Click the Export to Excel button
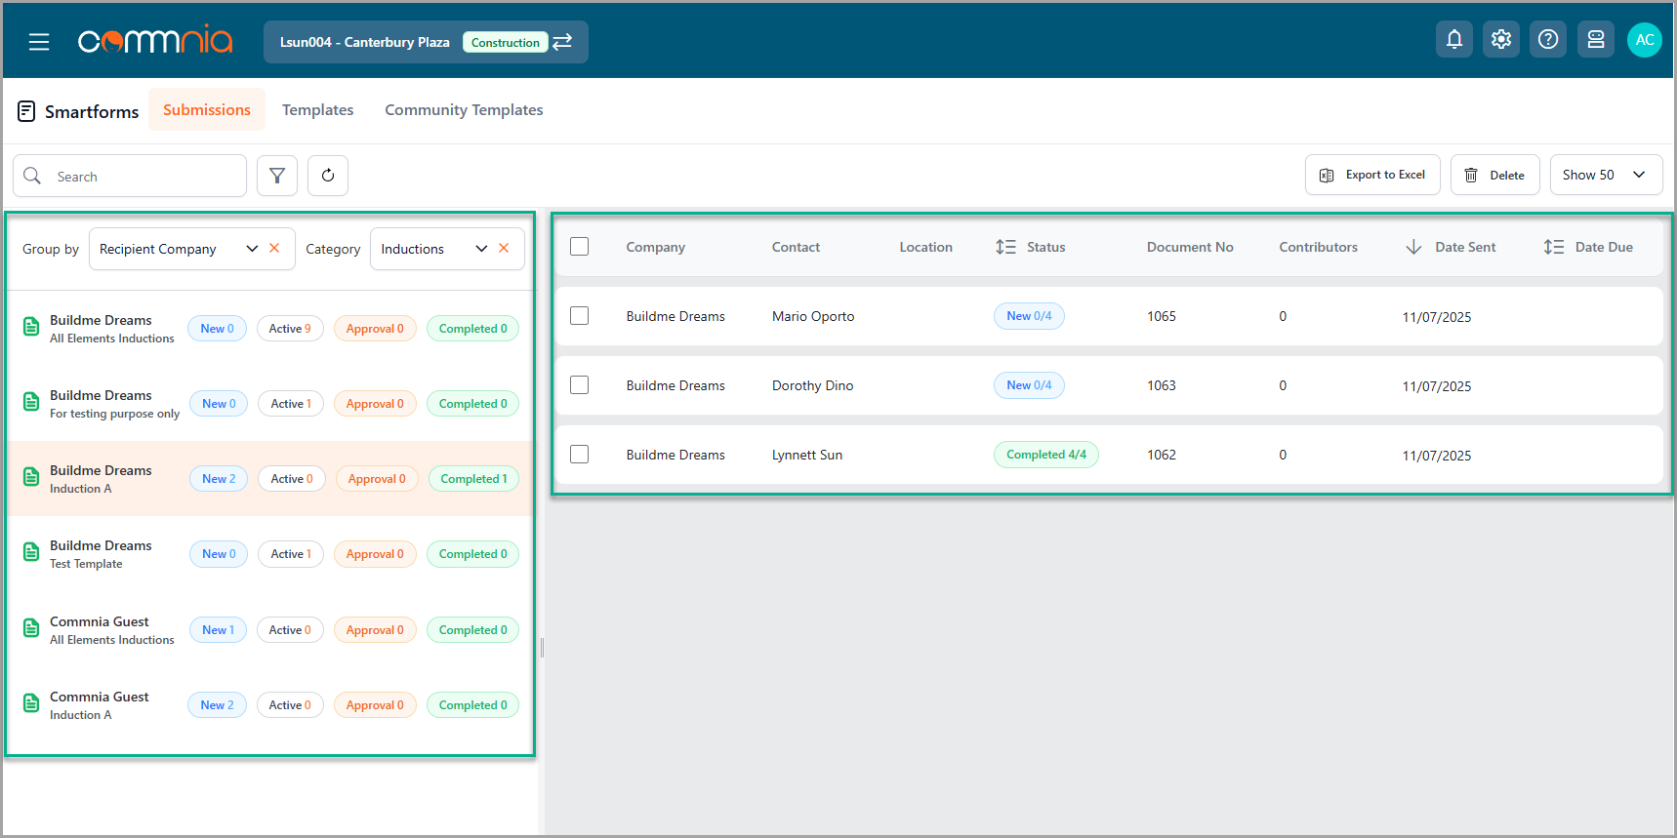 (1372, 175)
